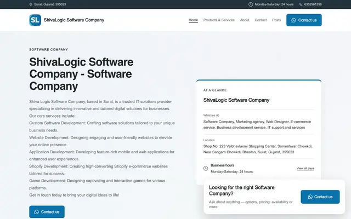Click the Custom Software Development description line
351x219 pixels.
pyautogui.click(x=102, y=126)
